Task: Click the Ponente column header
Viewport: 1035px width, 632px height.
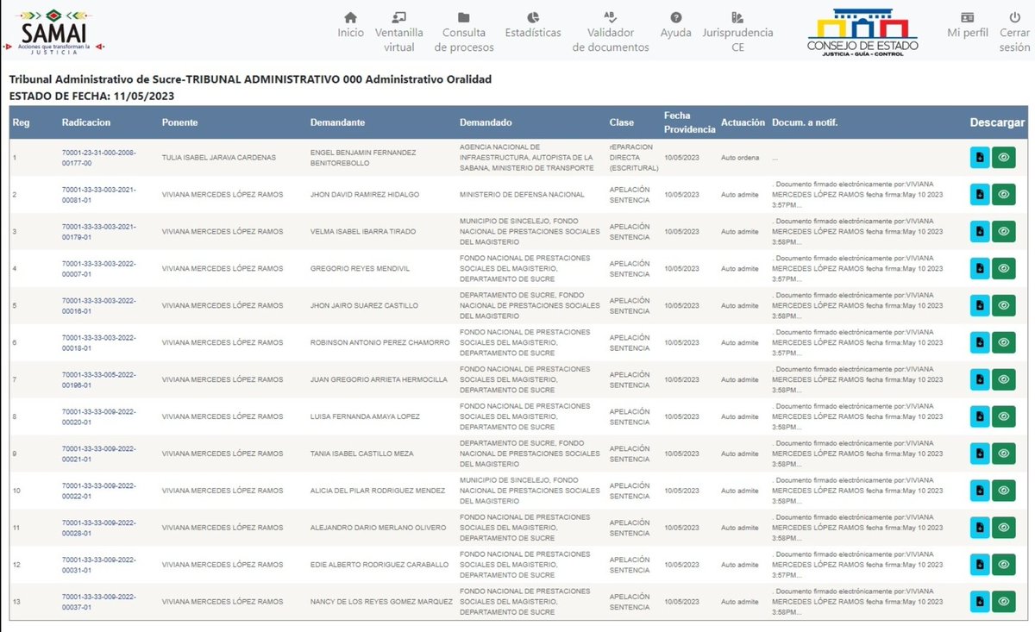Action: coord(179,122)
